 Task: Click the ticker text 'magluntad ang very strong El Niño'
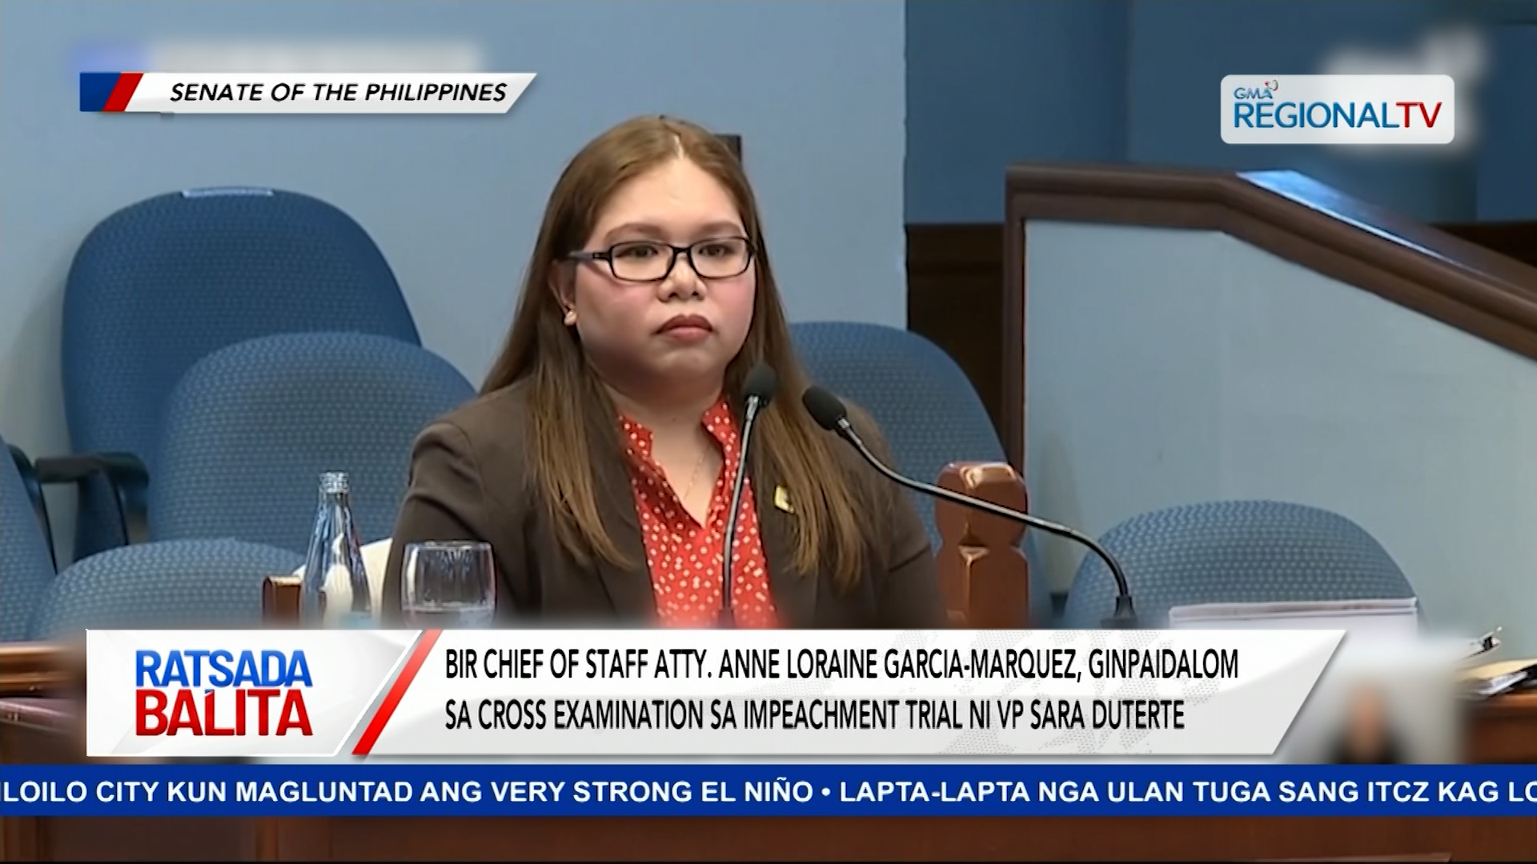click(525, 792)
